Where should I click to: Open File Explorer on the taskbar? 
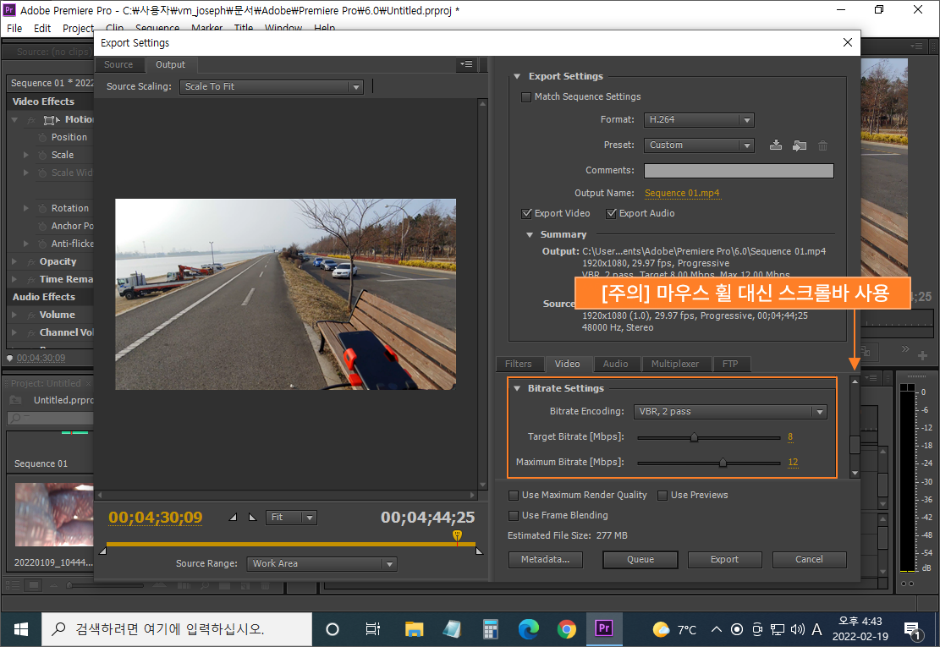point(414,628)
